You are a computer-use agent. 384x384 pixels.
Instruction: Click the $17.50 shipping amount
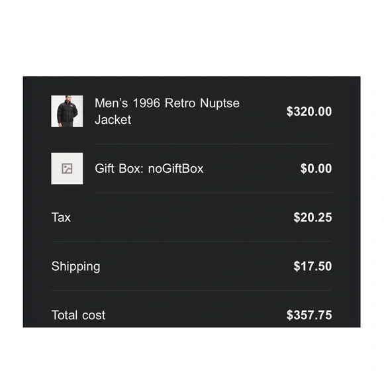pyautogui.click(x=312, y=266)
